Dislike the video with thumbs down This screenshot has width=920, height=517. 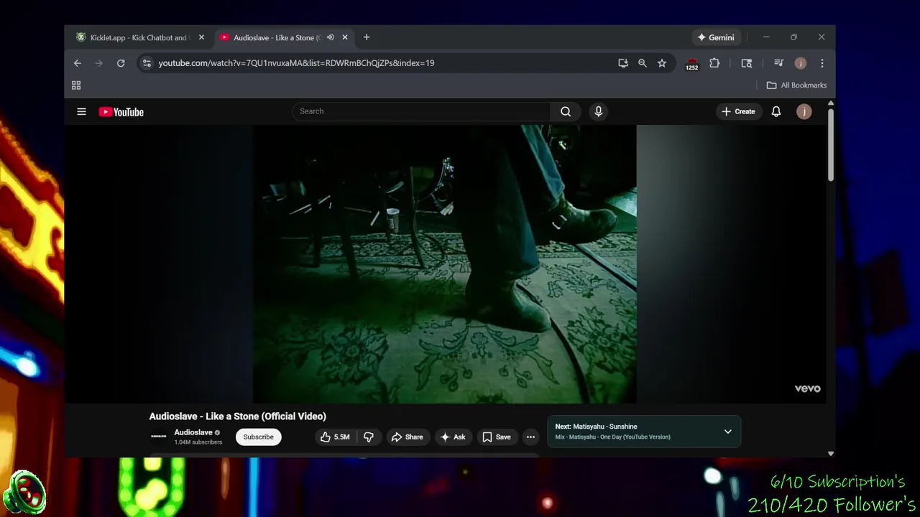(369, 437)
